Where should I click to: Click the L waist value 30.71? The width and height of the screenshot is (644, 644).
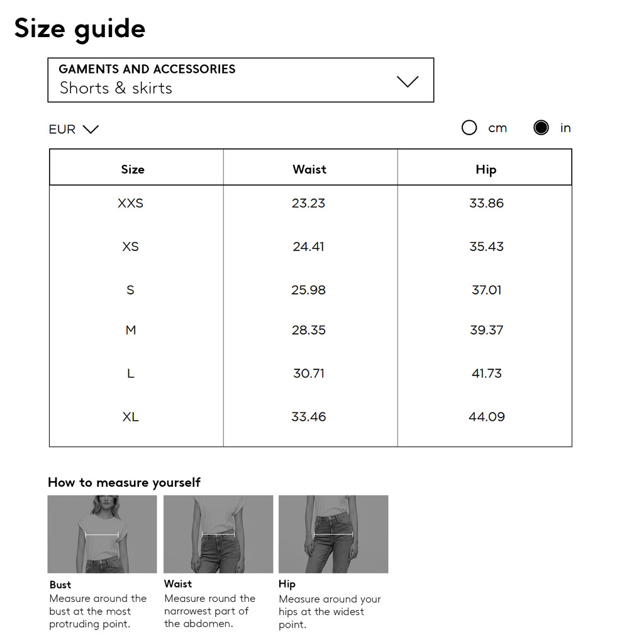(308, 374)
